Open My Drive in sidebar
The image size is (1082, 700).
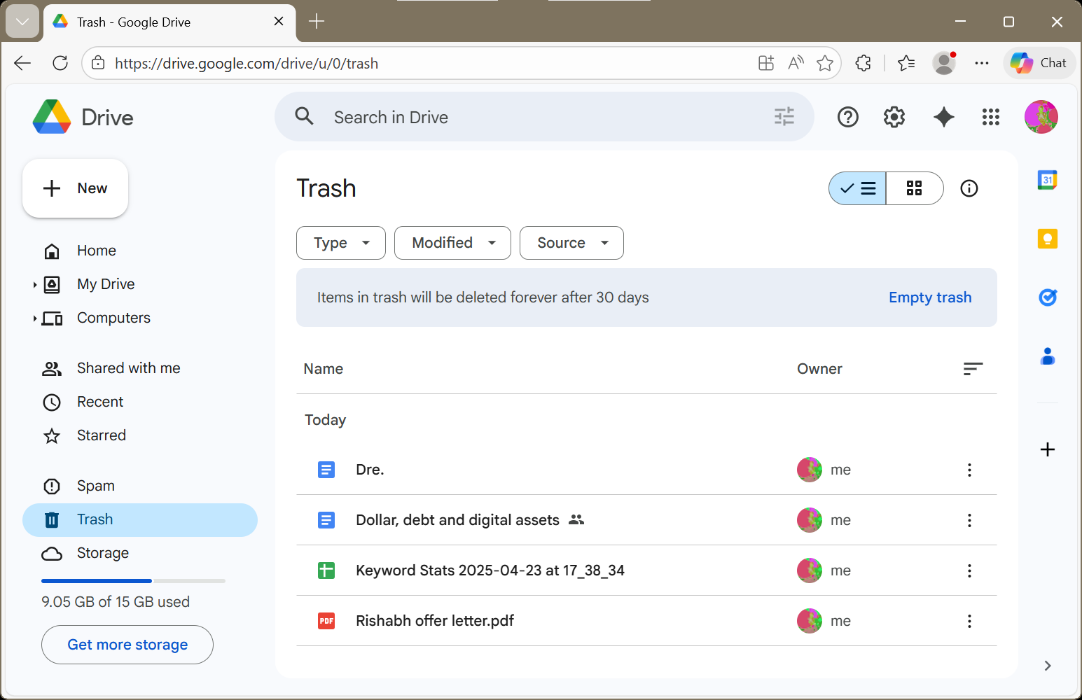coord(106,284)
